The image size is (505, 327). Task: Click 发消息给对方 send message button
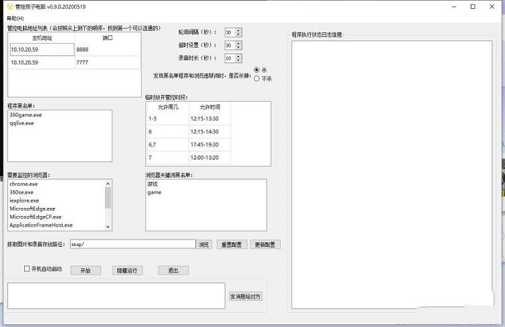tap(246, 296)
